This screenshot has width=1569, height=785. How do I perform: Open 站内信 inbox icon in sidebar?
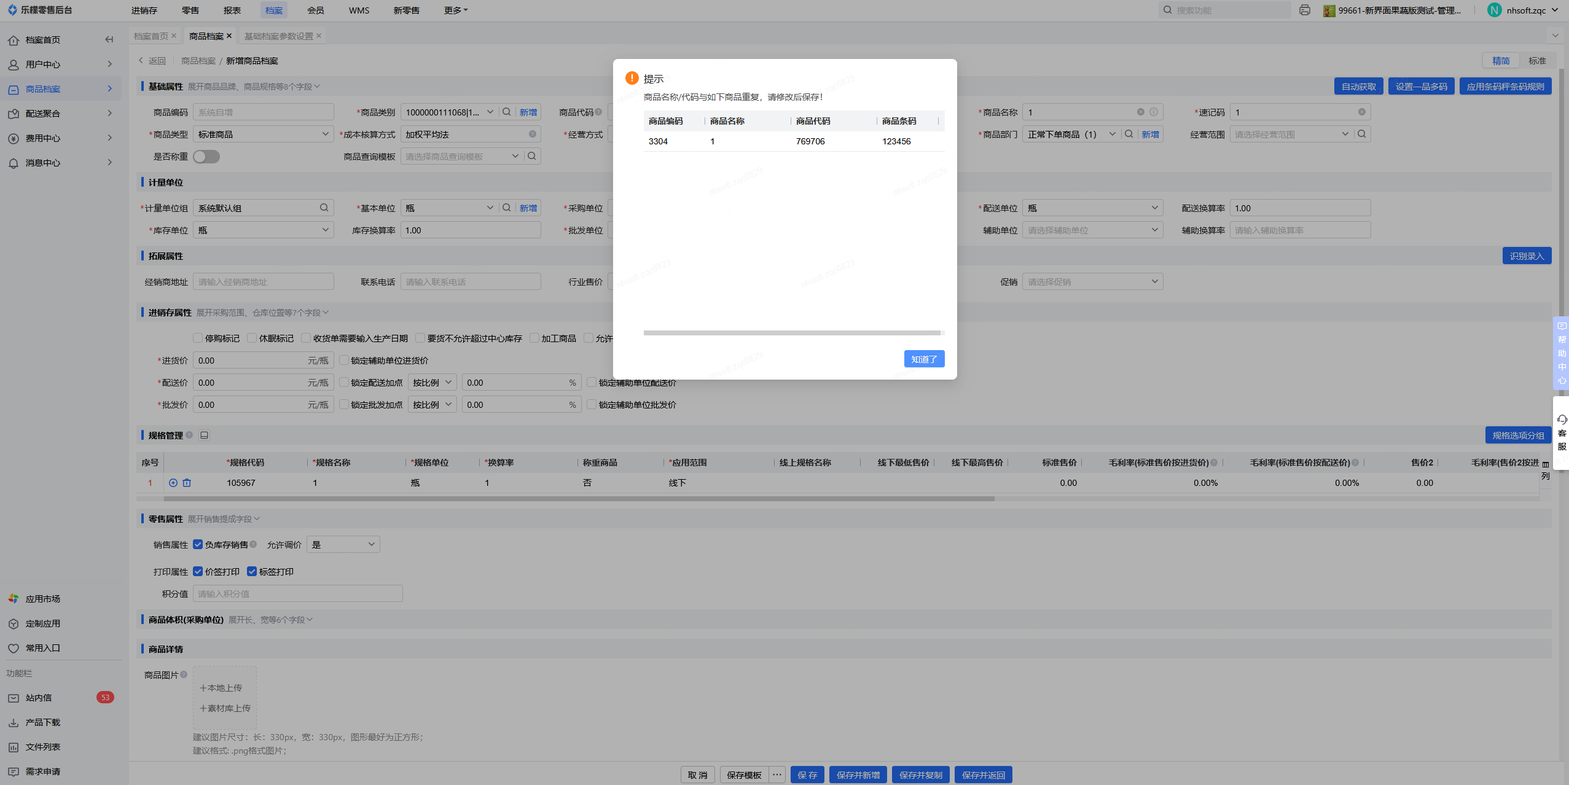pyautogui.click(x=14, y=698)
